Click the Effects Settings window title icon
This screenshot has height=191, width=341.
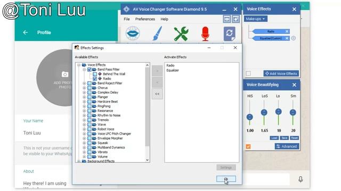77,48
